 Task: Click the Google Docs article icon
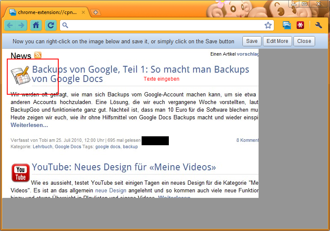coord(20,75)
